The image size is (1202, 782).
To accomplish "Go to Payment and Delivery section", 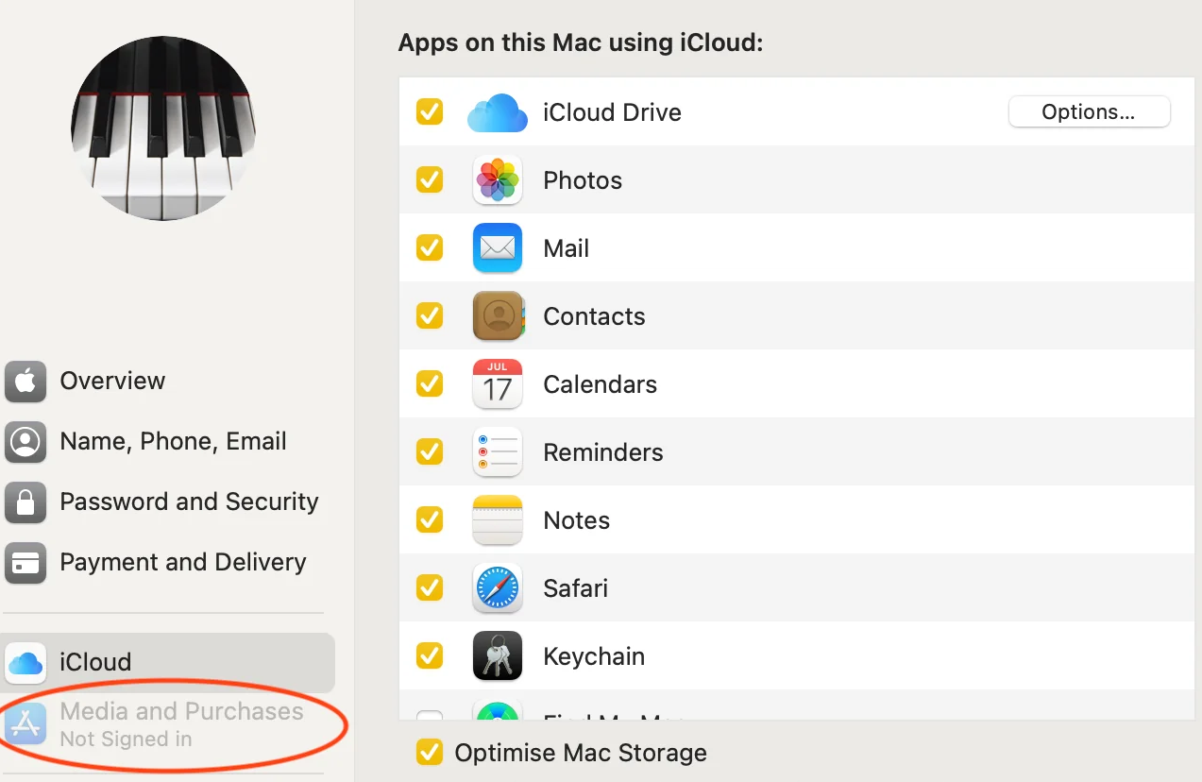I will 182,562.
